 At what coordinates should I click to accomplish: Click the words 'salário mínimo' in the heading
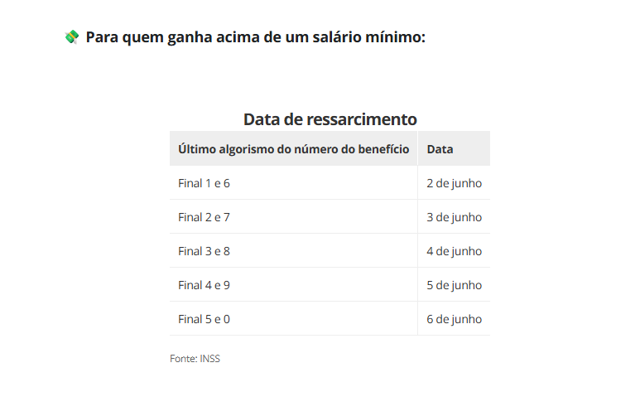click(x=369, y=37)
